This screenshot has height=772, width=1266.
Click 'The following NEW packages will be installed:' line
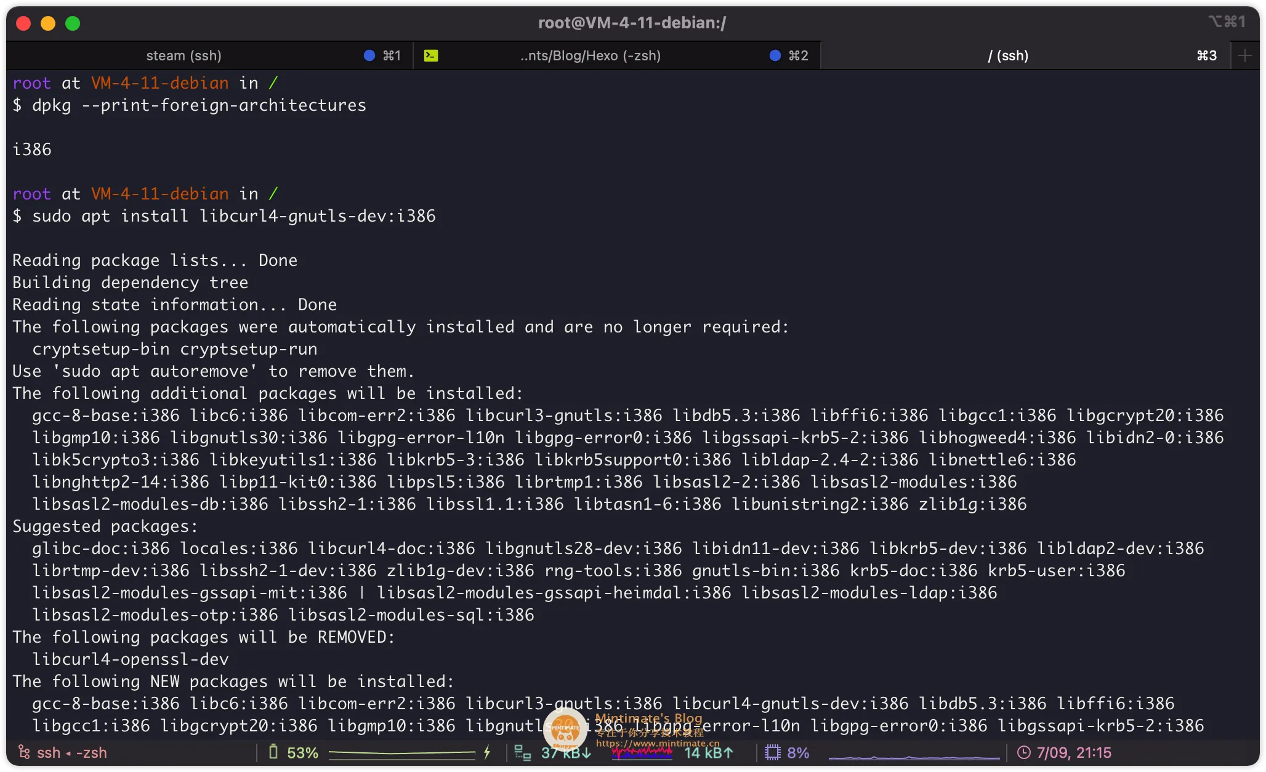(233, 682)
